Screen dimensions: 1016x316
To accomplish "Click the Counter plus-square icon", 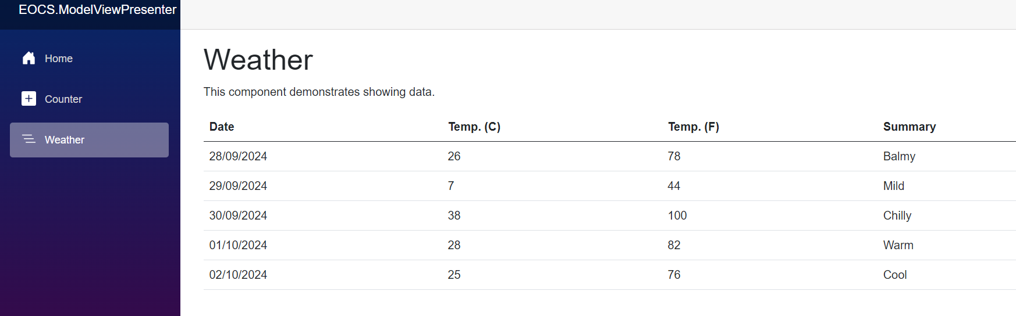I will point(29,99).
